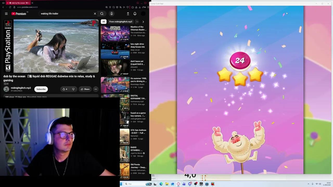Show next filter chips with the arrow
Image resolution: width=333 pixels, height=187 pixels.
click(143, 22)
